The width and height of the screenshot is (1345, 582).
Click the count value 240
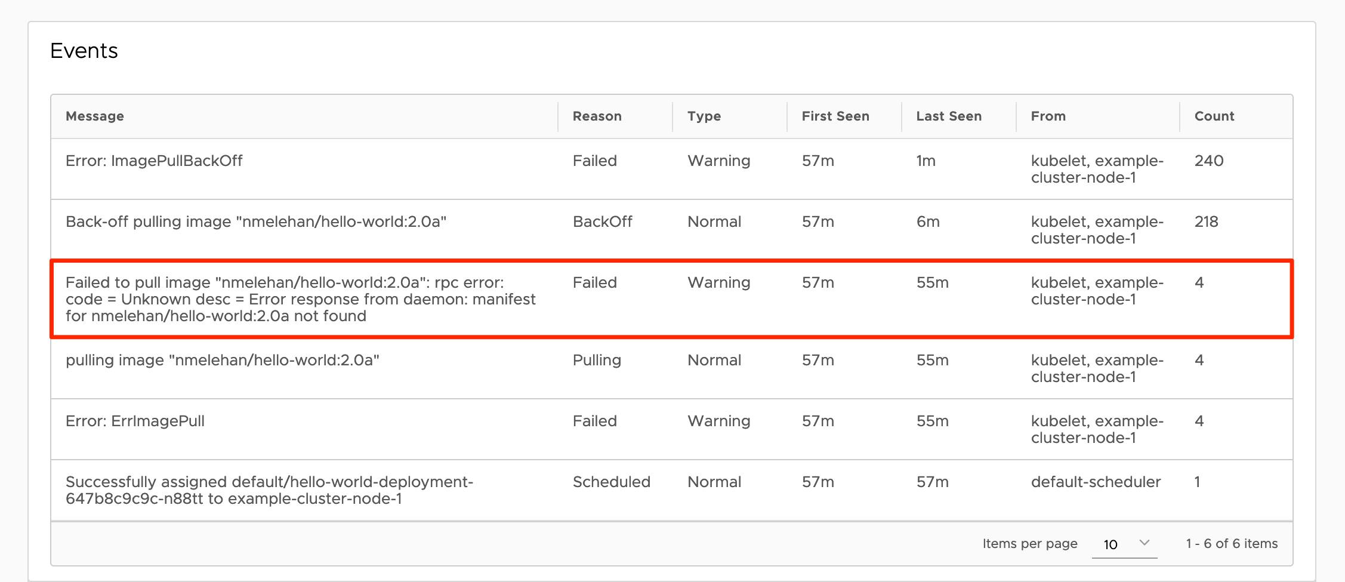[x=1208, y=161]
